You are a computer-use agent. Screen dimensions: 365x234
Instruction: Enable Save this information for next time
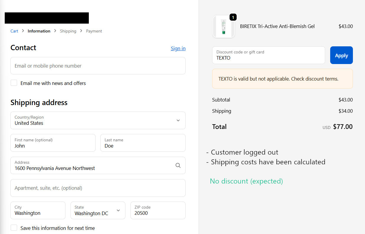click(x=14, y=228)
